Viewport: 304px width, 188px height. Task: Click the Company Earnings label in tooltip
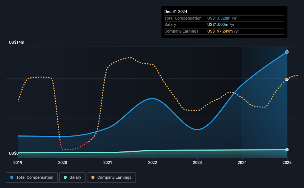point(181,31)
